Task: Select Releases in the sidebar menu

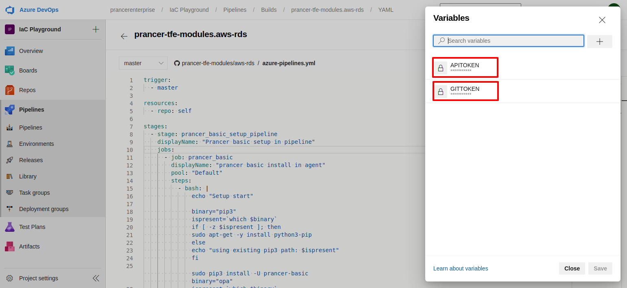Action: tap(31, 160)
